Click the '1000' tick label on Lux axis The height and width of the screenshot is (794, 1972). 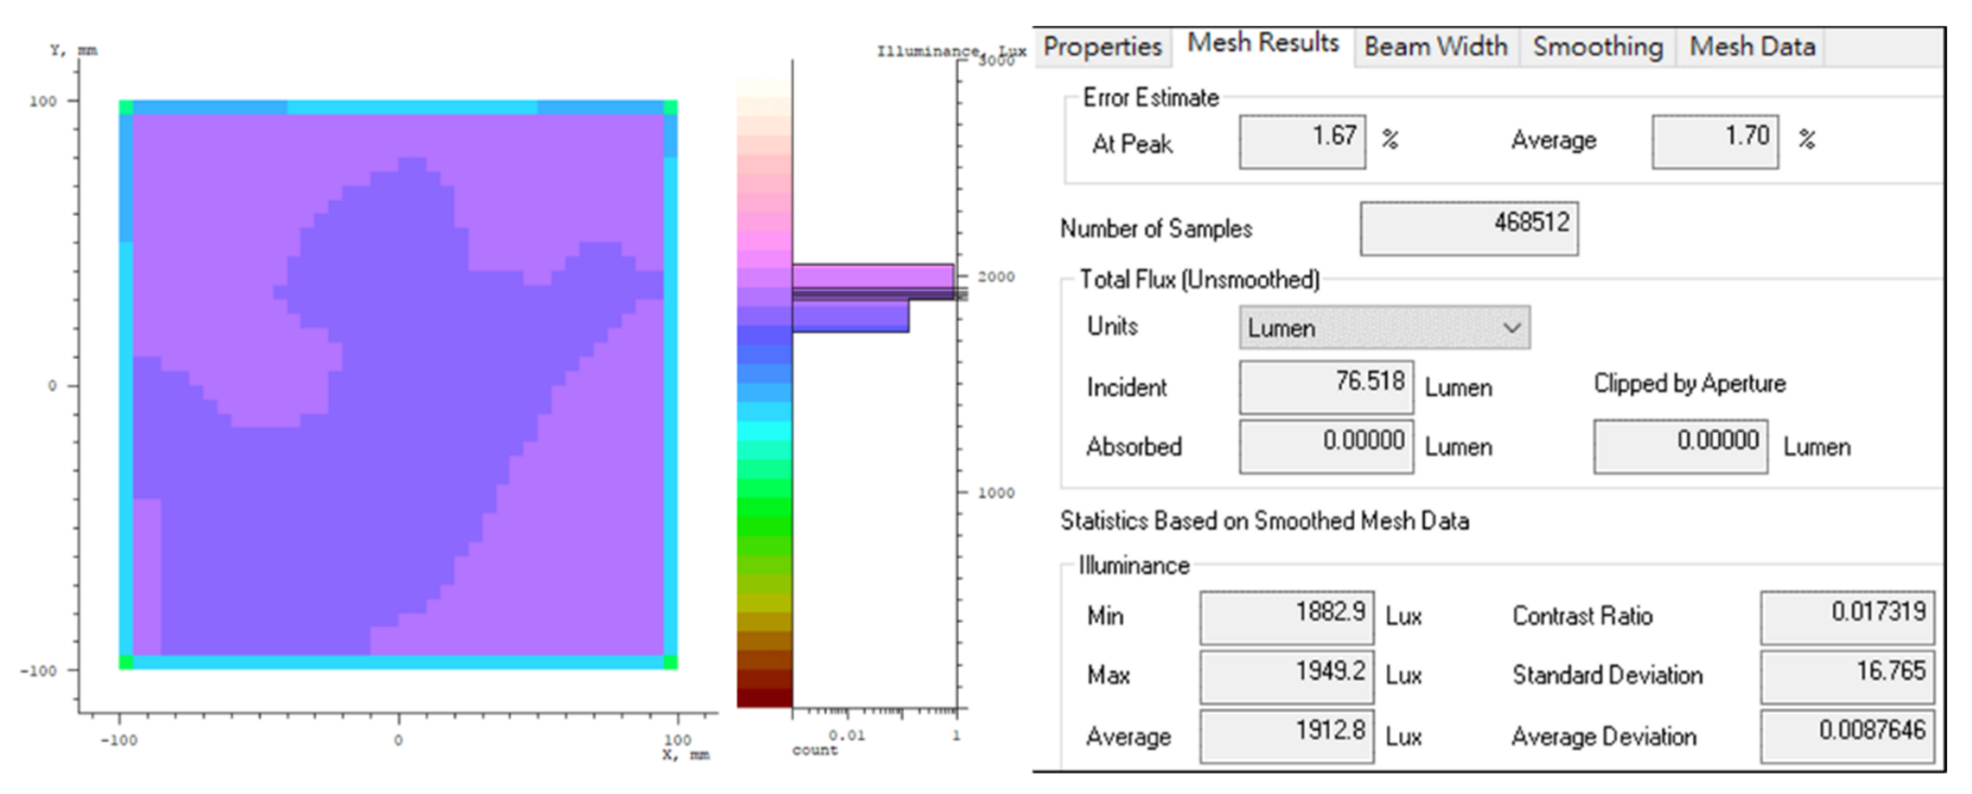point(996,493)
